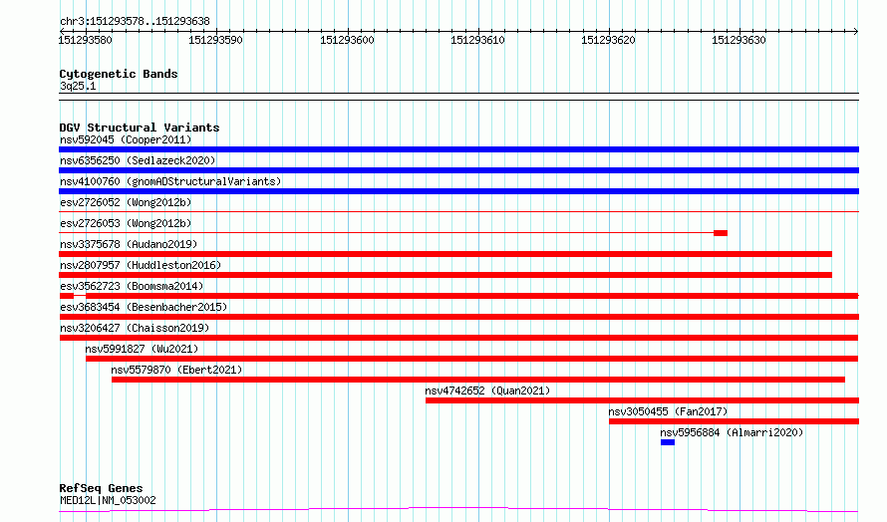
Task: Open variant nsv4100760 (gnomADStructuralVariants) label
Action: 170,181
